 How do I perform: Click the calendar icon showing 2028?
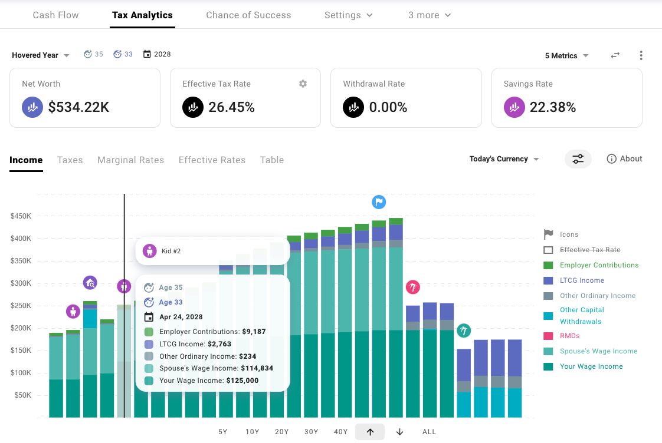[x=146, y=54]
